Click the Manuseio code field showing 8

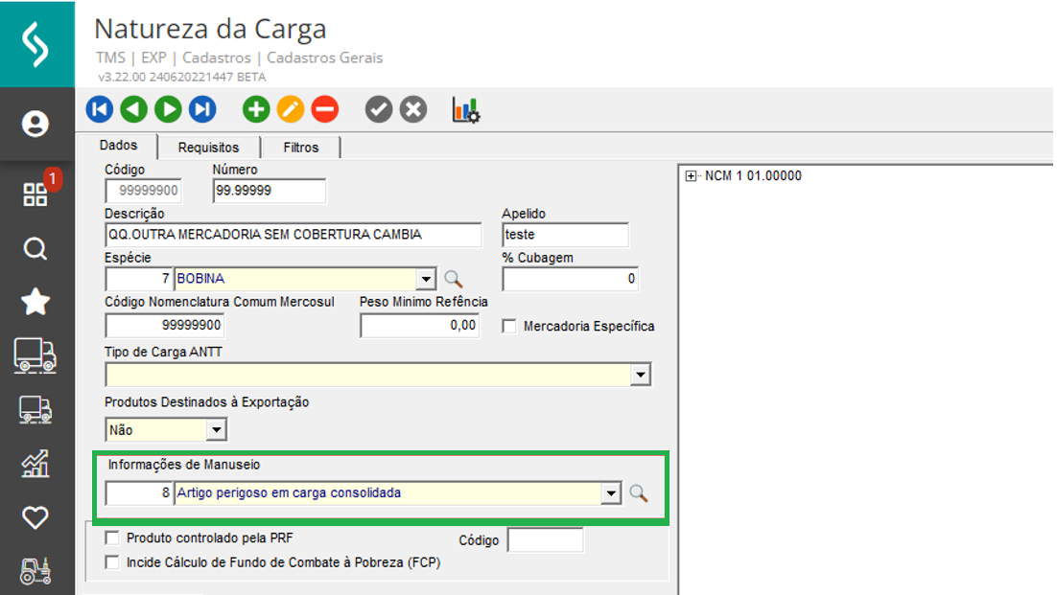pos(139,493)
